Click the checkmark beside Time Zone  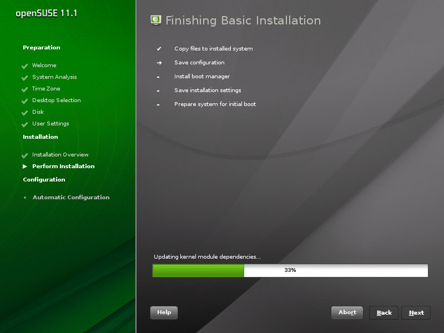tap(24, 89)
